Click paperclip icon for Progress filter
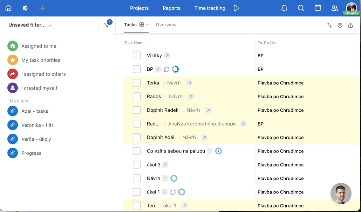 [x=13, y=153]
